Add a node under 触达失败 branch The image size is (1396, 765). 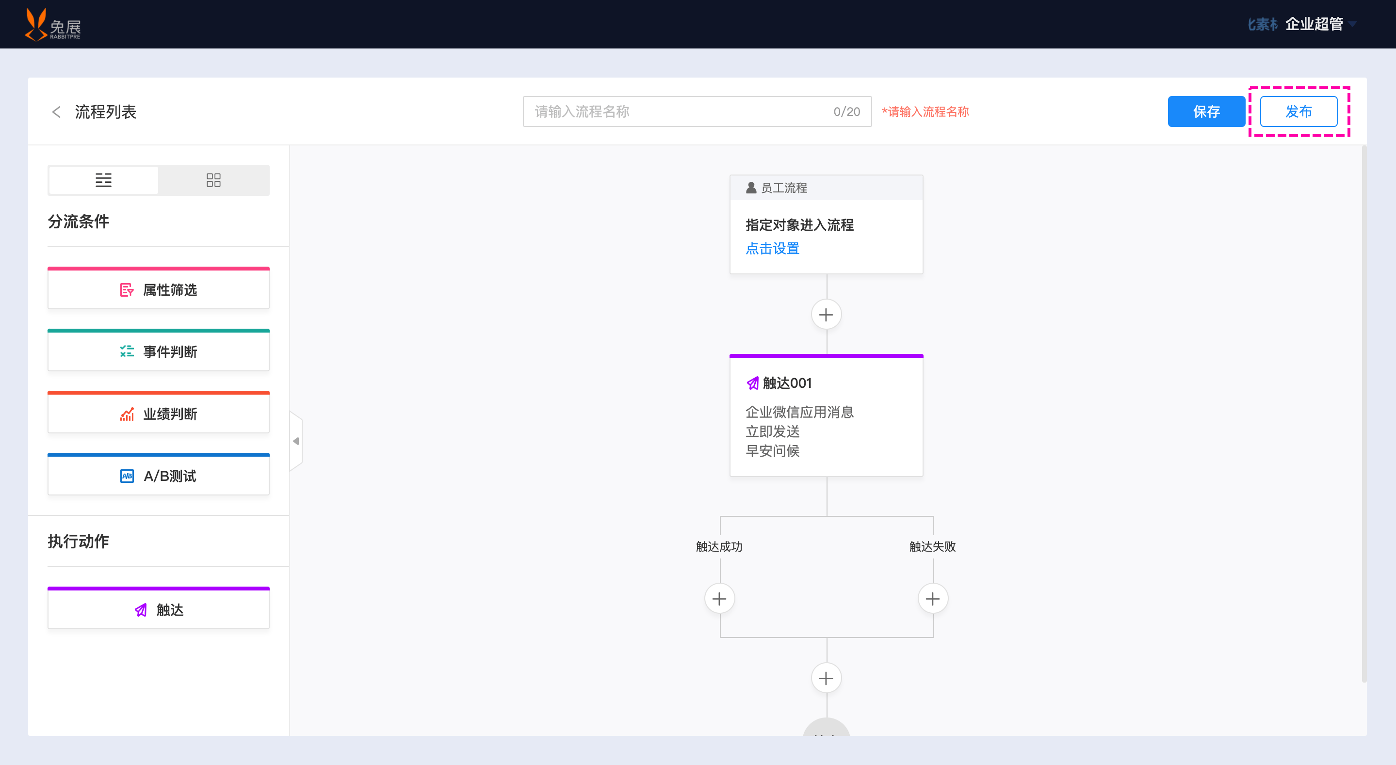933,599
